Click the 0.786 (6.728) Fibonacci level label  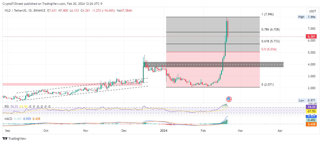(x=270, y=29)
